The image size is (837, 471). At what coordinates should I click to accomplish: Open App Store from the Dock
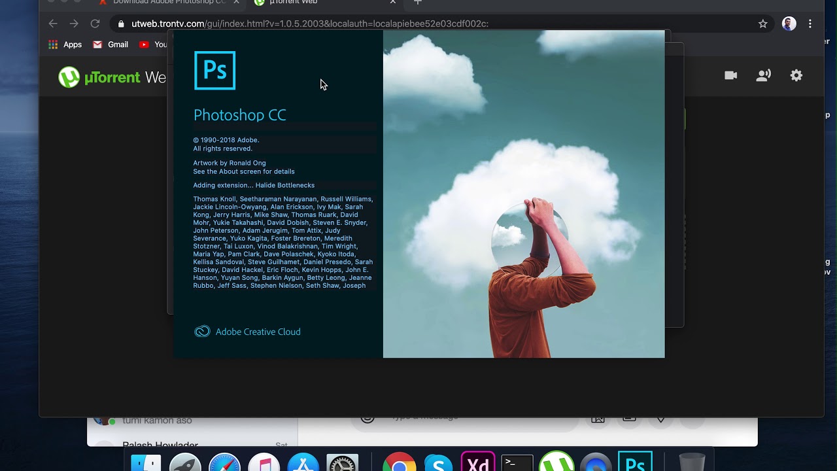pyautogui.click(x=303, y=462)
